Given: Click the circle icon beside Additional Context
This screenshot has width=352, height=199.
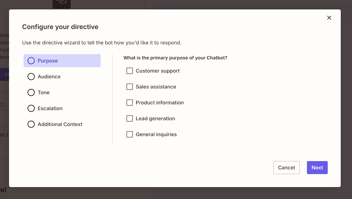Looking at the screenshot, I should click(x=31, y=124).
